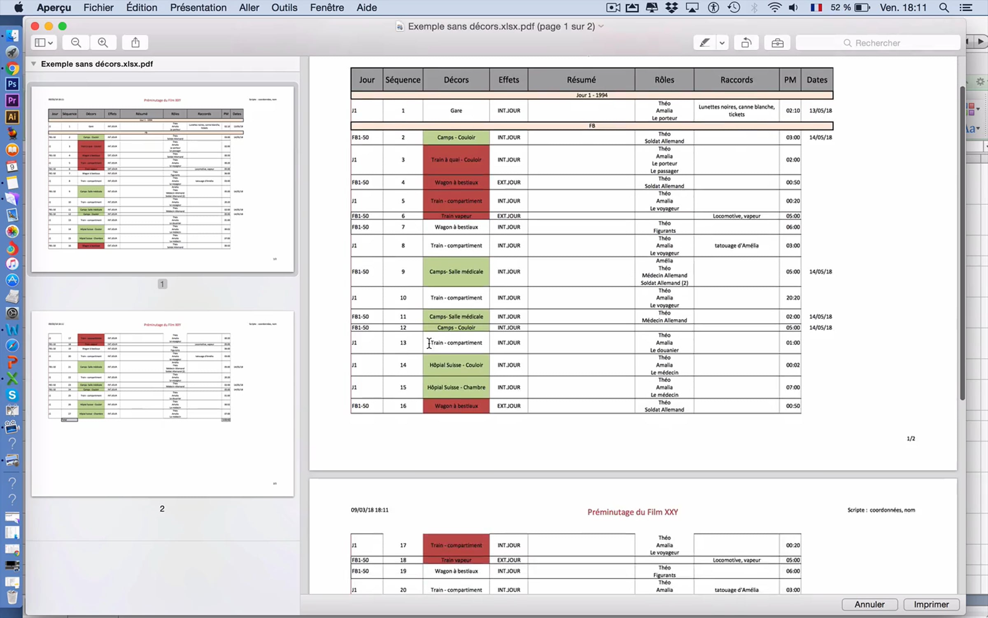Click the document vertical scrollbar
The height and width of the screenshot is (618, 988).
962,243
